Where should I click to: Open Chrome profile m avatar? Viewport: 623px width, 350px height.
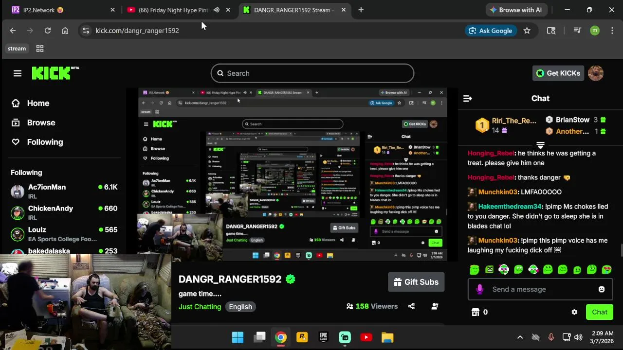point(595,31)
